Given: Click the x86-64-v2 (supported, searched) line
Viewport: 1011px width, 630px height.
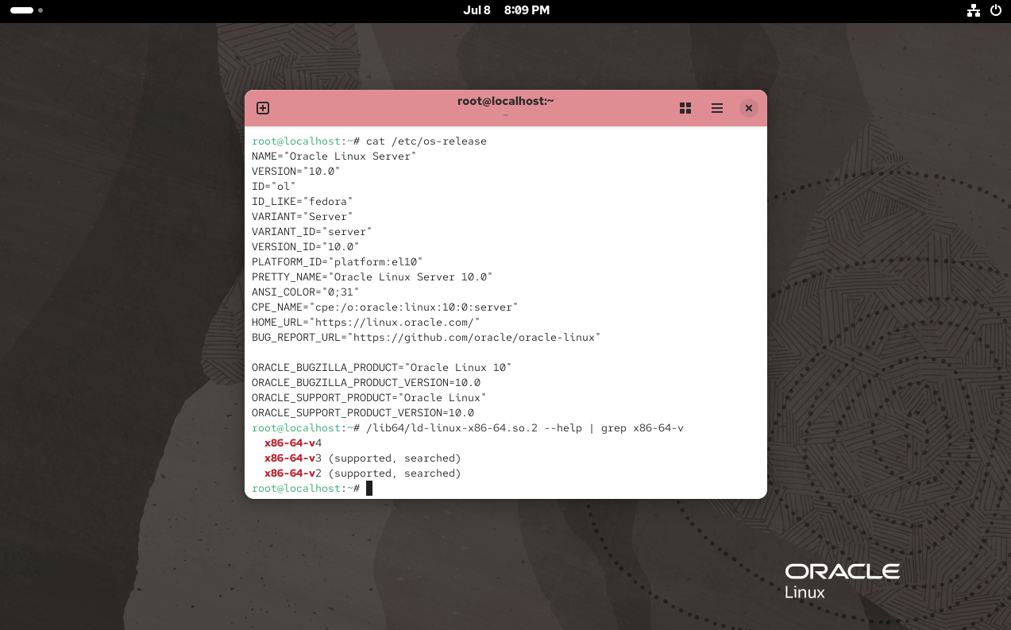Looking at the screenshot, I should click(363, 473).
